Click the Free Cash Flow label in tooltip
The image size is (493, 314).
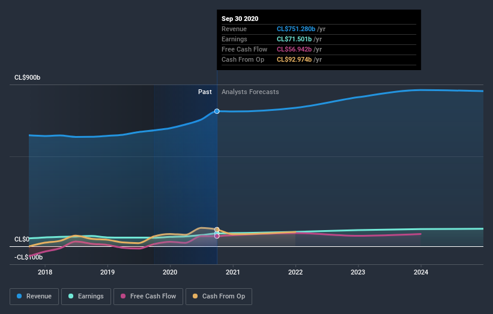pos(244,49)
